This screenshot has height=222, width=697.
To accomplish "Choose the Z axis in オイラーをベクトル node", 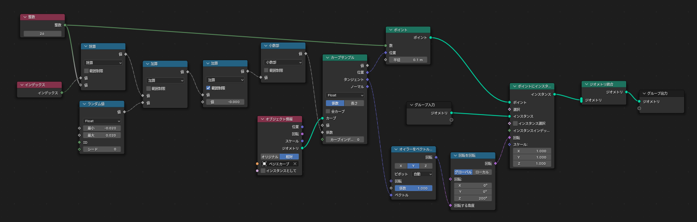I will point(426,166).
